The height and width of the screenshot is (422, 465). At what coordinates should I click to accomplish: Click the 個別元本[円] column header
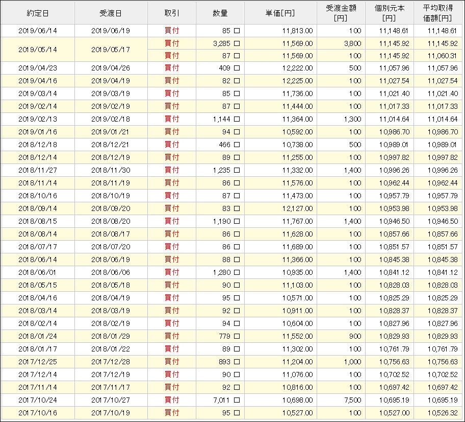pos(390,13)
